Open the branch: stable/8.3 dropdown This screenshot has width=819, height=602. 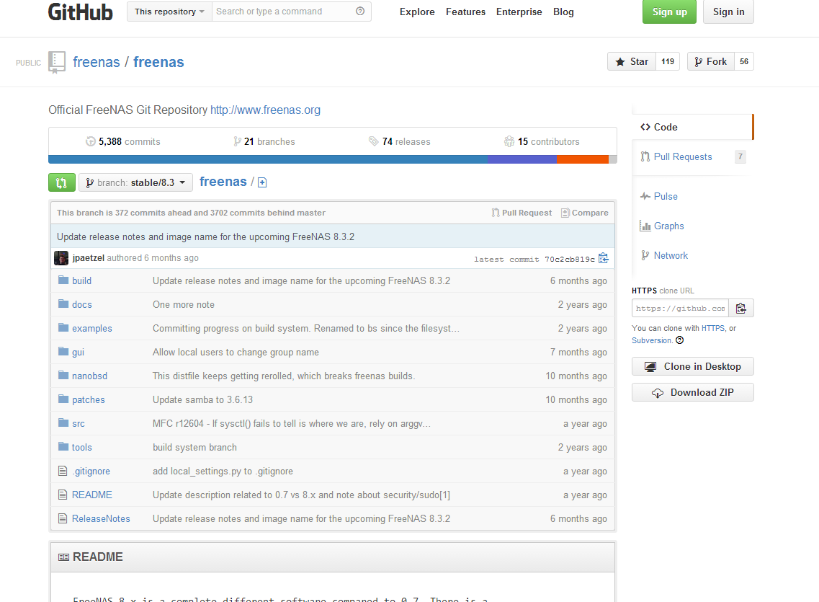136,182
